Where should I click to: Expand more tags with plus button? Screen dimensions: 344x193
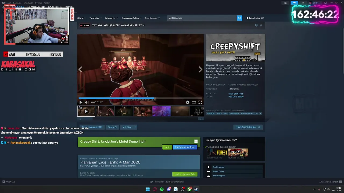coord(260,113)
